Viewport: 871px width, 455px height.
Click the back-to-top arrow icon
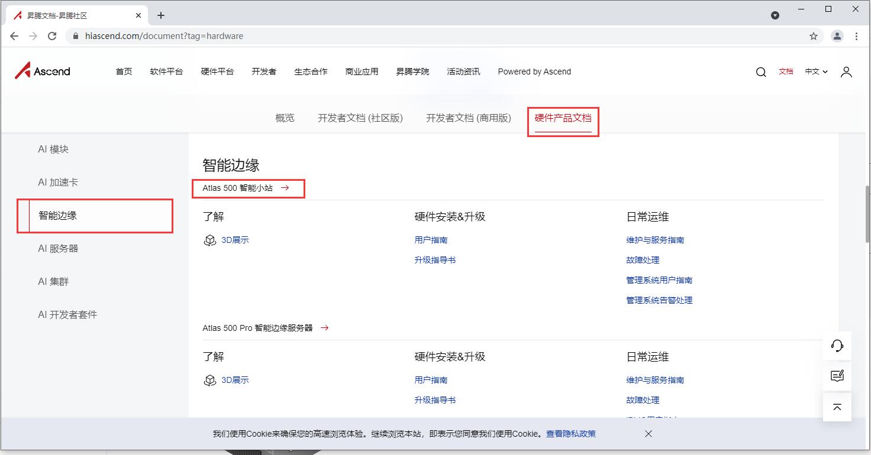pos(837,407)
